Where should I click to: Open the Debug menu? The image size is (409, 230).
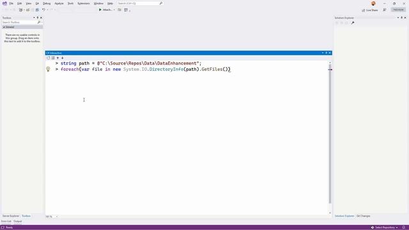(47, 3)
